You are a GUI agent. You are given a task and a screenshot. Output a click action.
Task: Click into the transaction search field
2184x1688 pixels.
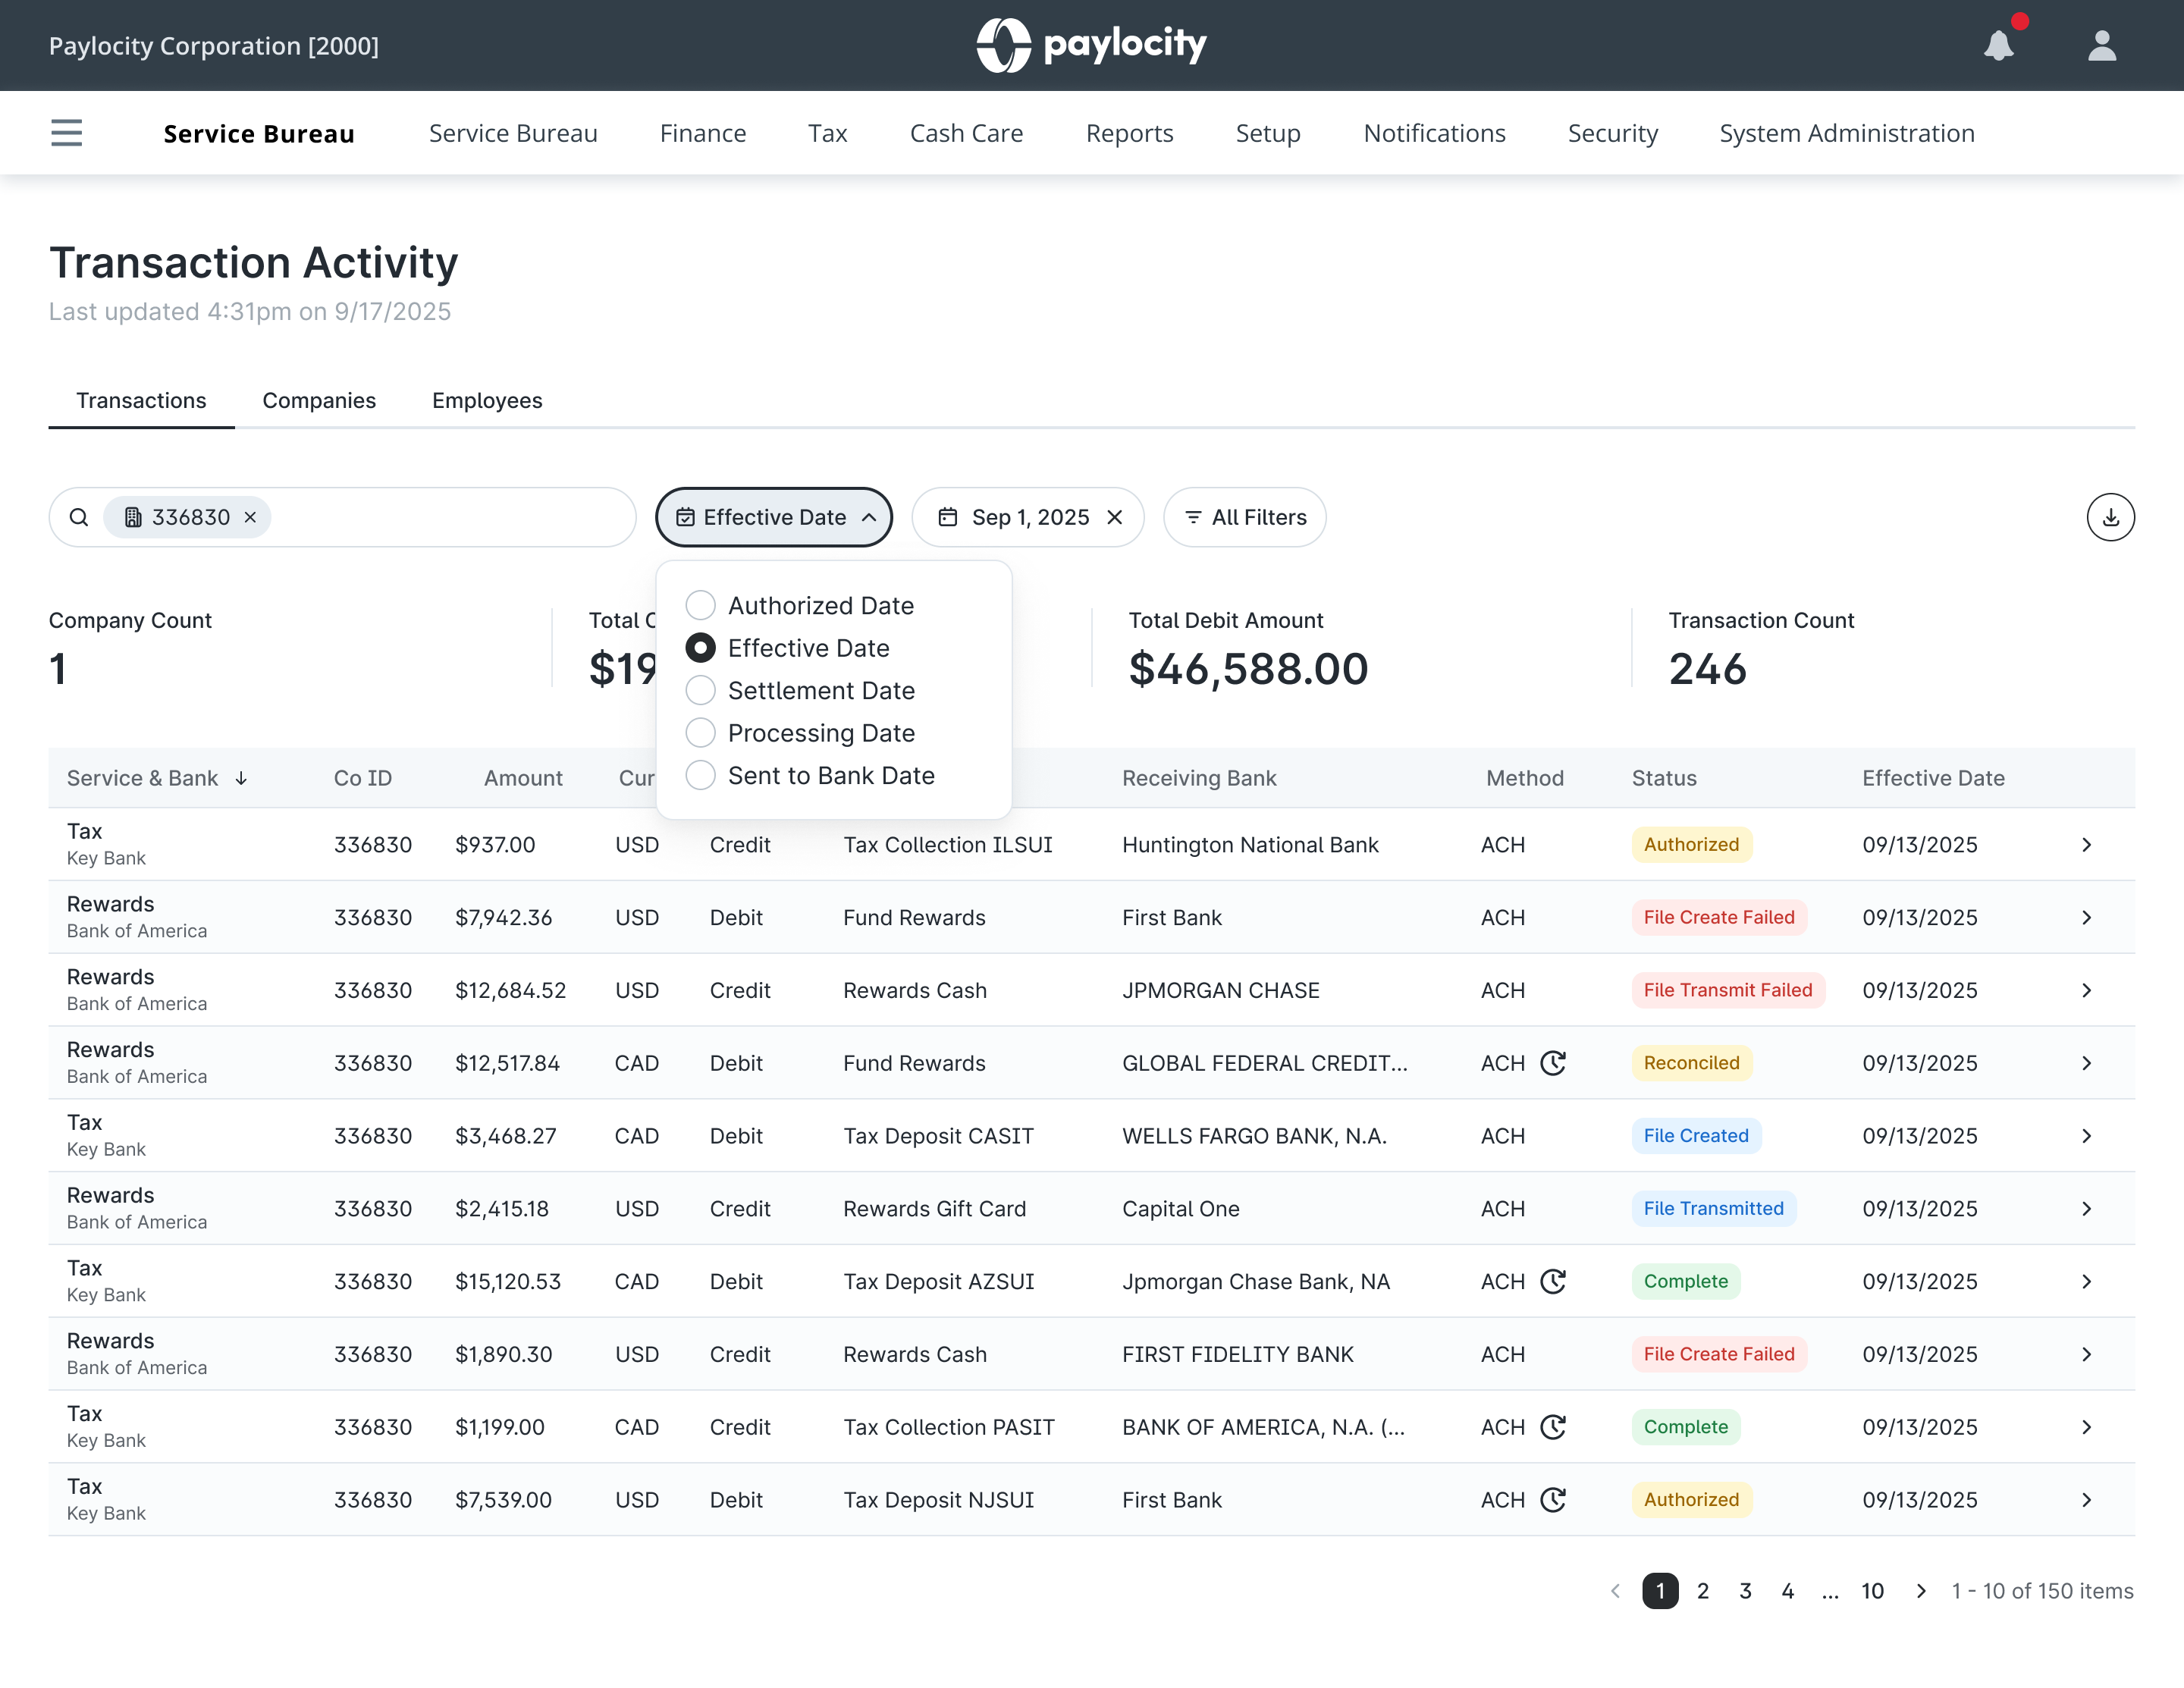point(450,517)
